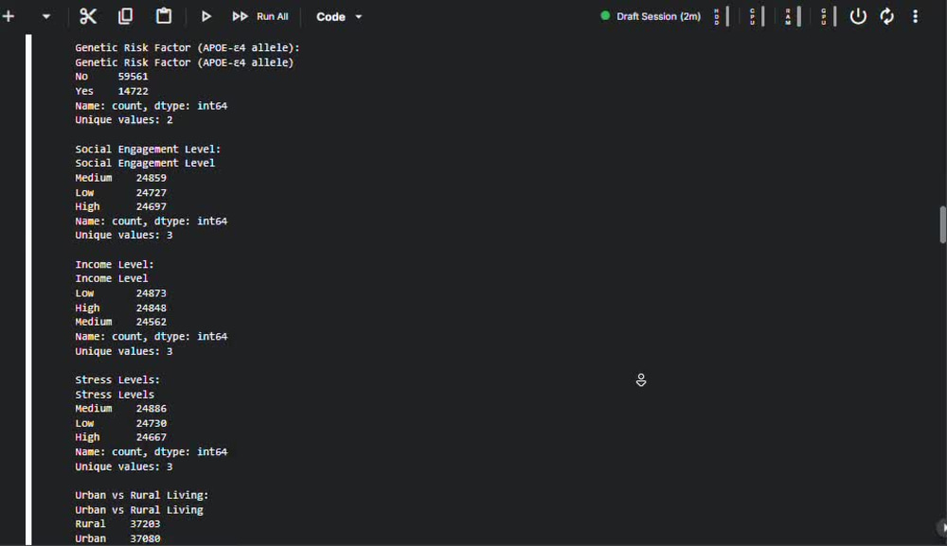Open the add-cell dropdown arrow
The image size is (947, 546).
click(x=45, y=17)
